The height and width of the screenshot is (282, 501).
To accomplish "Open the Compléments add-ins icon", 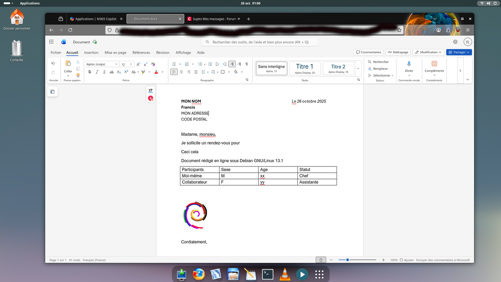I will pyautogui.click(x=434, y=64).
